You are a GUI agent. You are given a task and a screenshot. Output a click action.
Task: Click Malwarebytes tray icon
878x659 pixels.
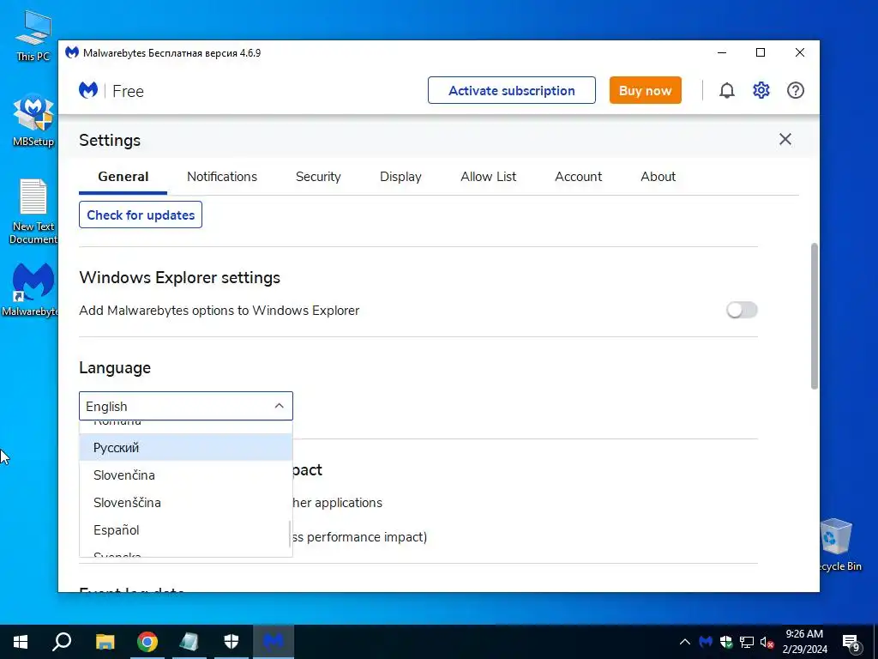(706, 642)
